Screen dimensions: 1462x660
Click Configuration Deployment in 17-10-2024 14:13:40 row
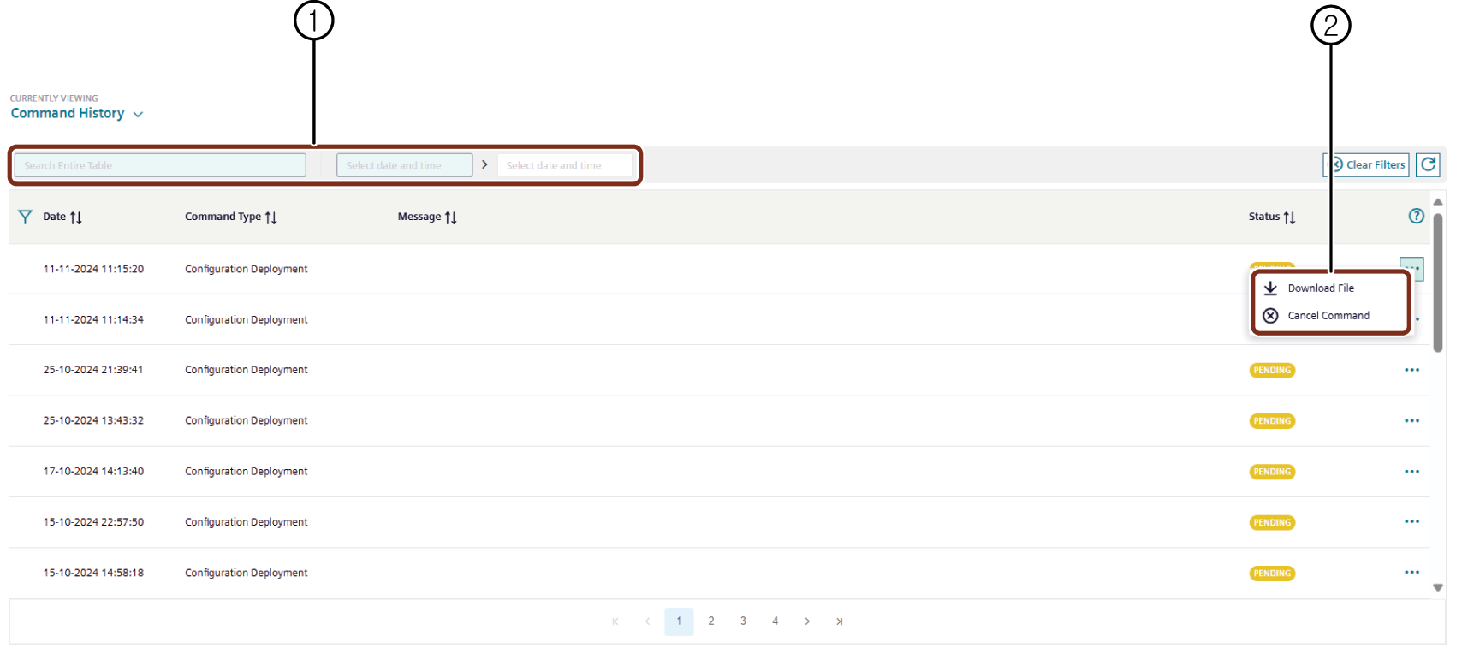pyautogui.click(x=247, y=471)
